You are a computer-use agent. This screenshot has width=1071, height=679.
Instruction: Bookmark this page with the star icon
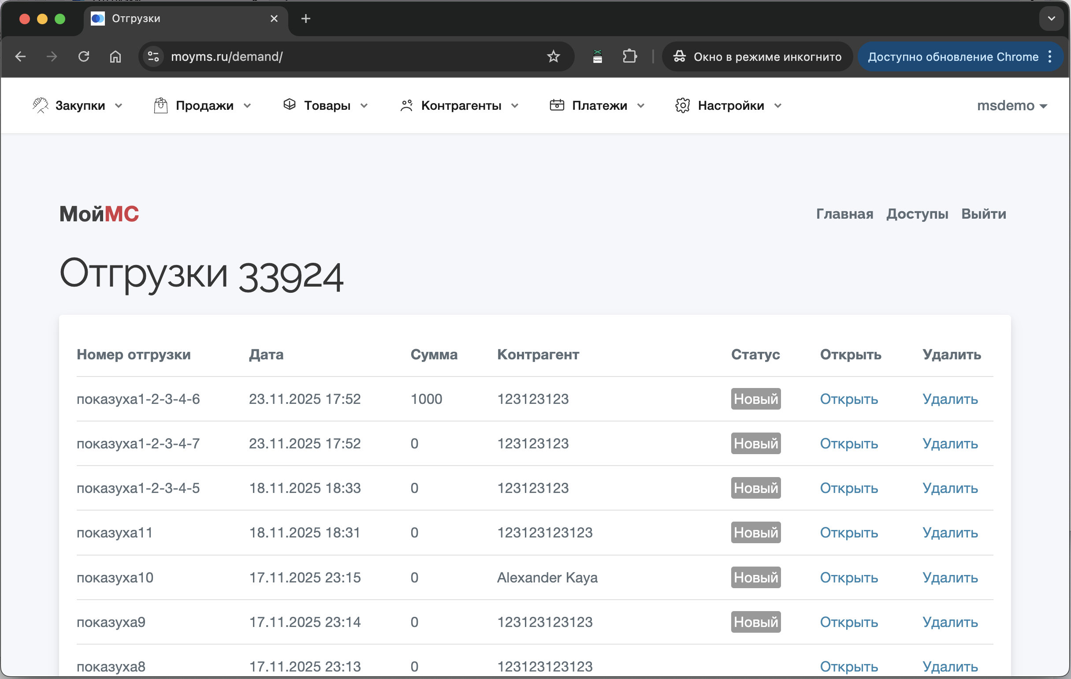[553, 56]
